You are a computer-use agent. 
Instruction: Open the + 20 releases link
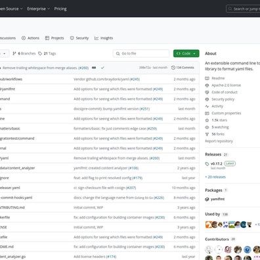[215, 177]
